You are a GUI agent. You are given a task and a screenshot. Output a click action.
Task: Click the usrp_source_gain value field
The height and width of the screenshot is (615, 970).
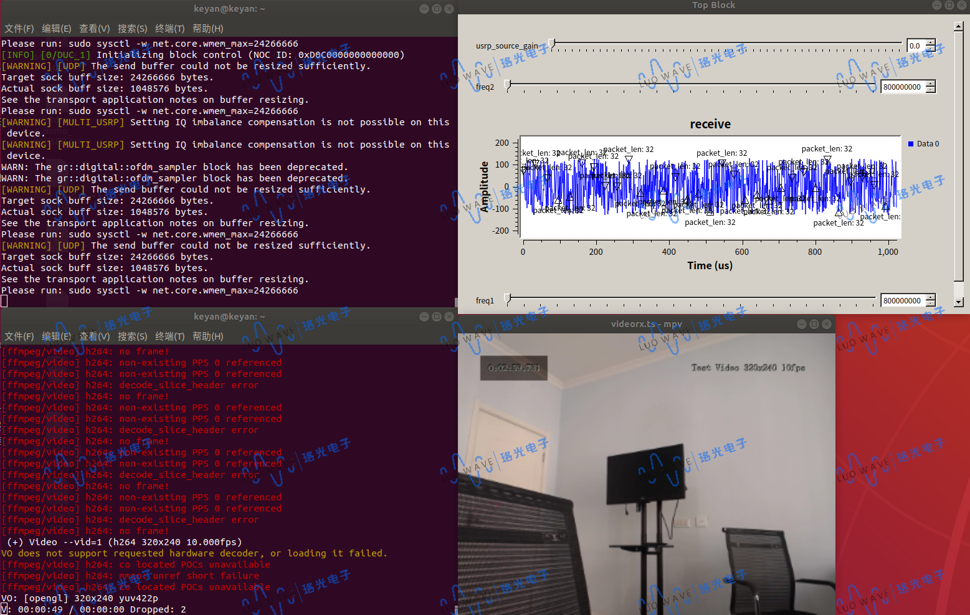point(915,45)
